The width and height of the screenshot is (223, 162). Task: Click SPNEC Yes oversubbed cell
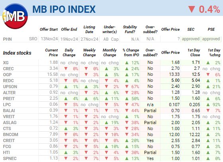coord(150,158)
